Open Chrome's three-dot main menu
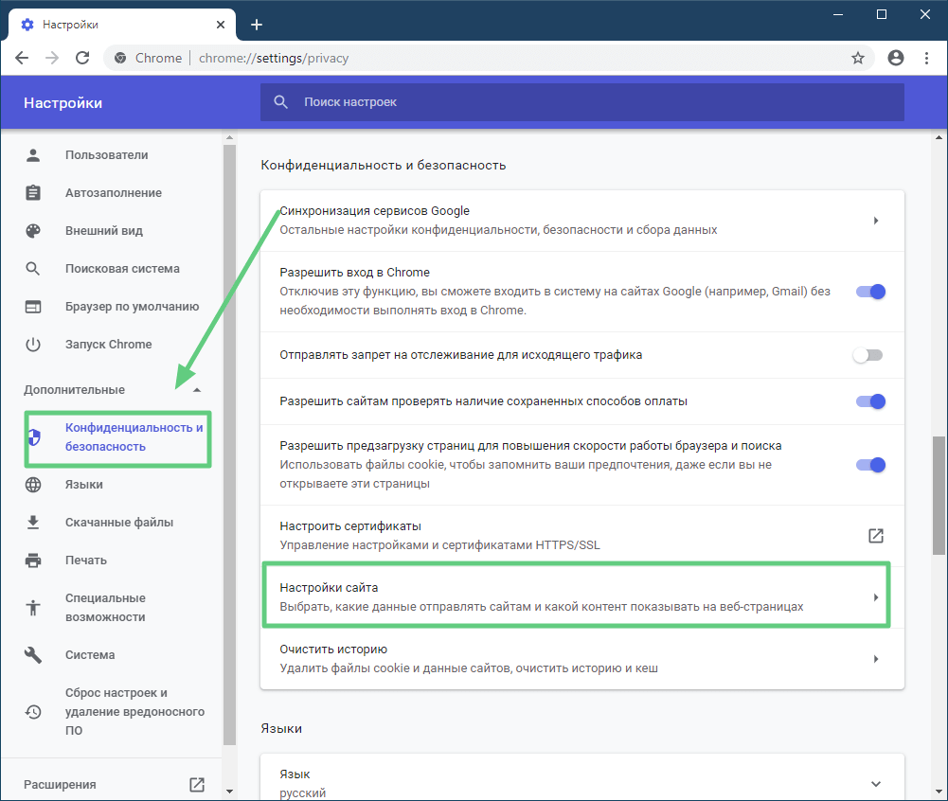The image size is (948, 801). (927, 58)
